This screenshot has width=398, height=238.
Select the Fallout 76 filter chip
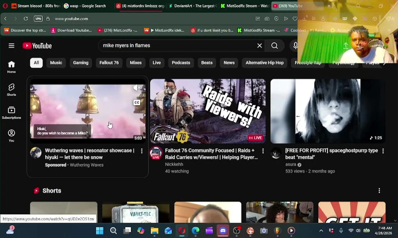pyautogui.click(x=109, y=62)
